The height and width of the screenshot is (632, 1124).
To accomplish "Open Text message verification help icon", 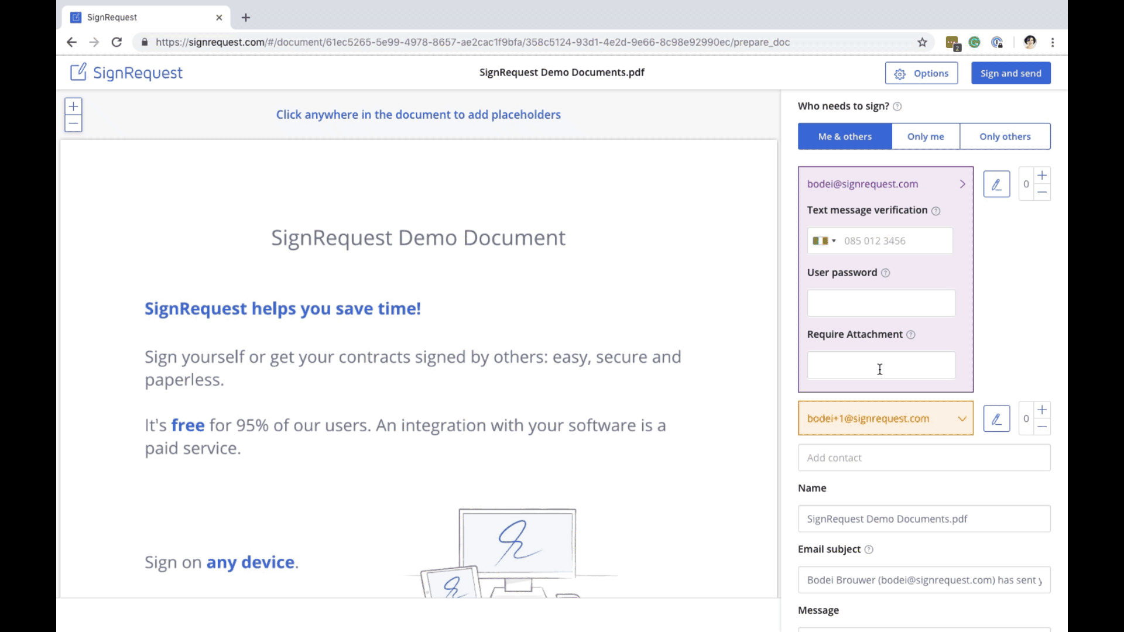I will tap(935, 211).
